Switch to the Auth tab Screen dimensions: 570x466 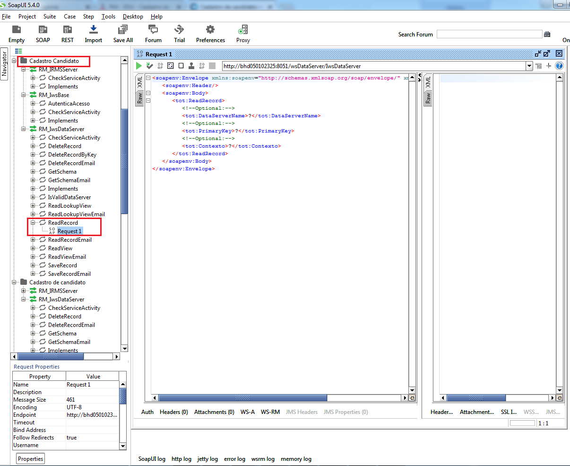tap(147, 412)
